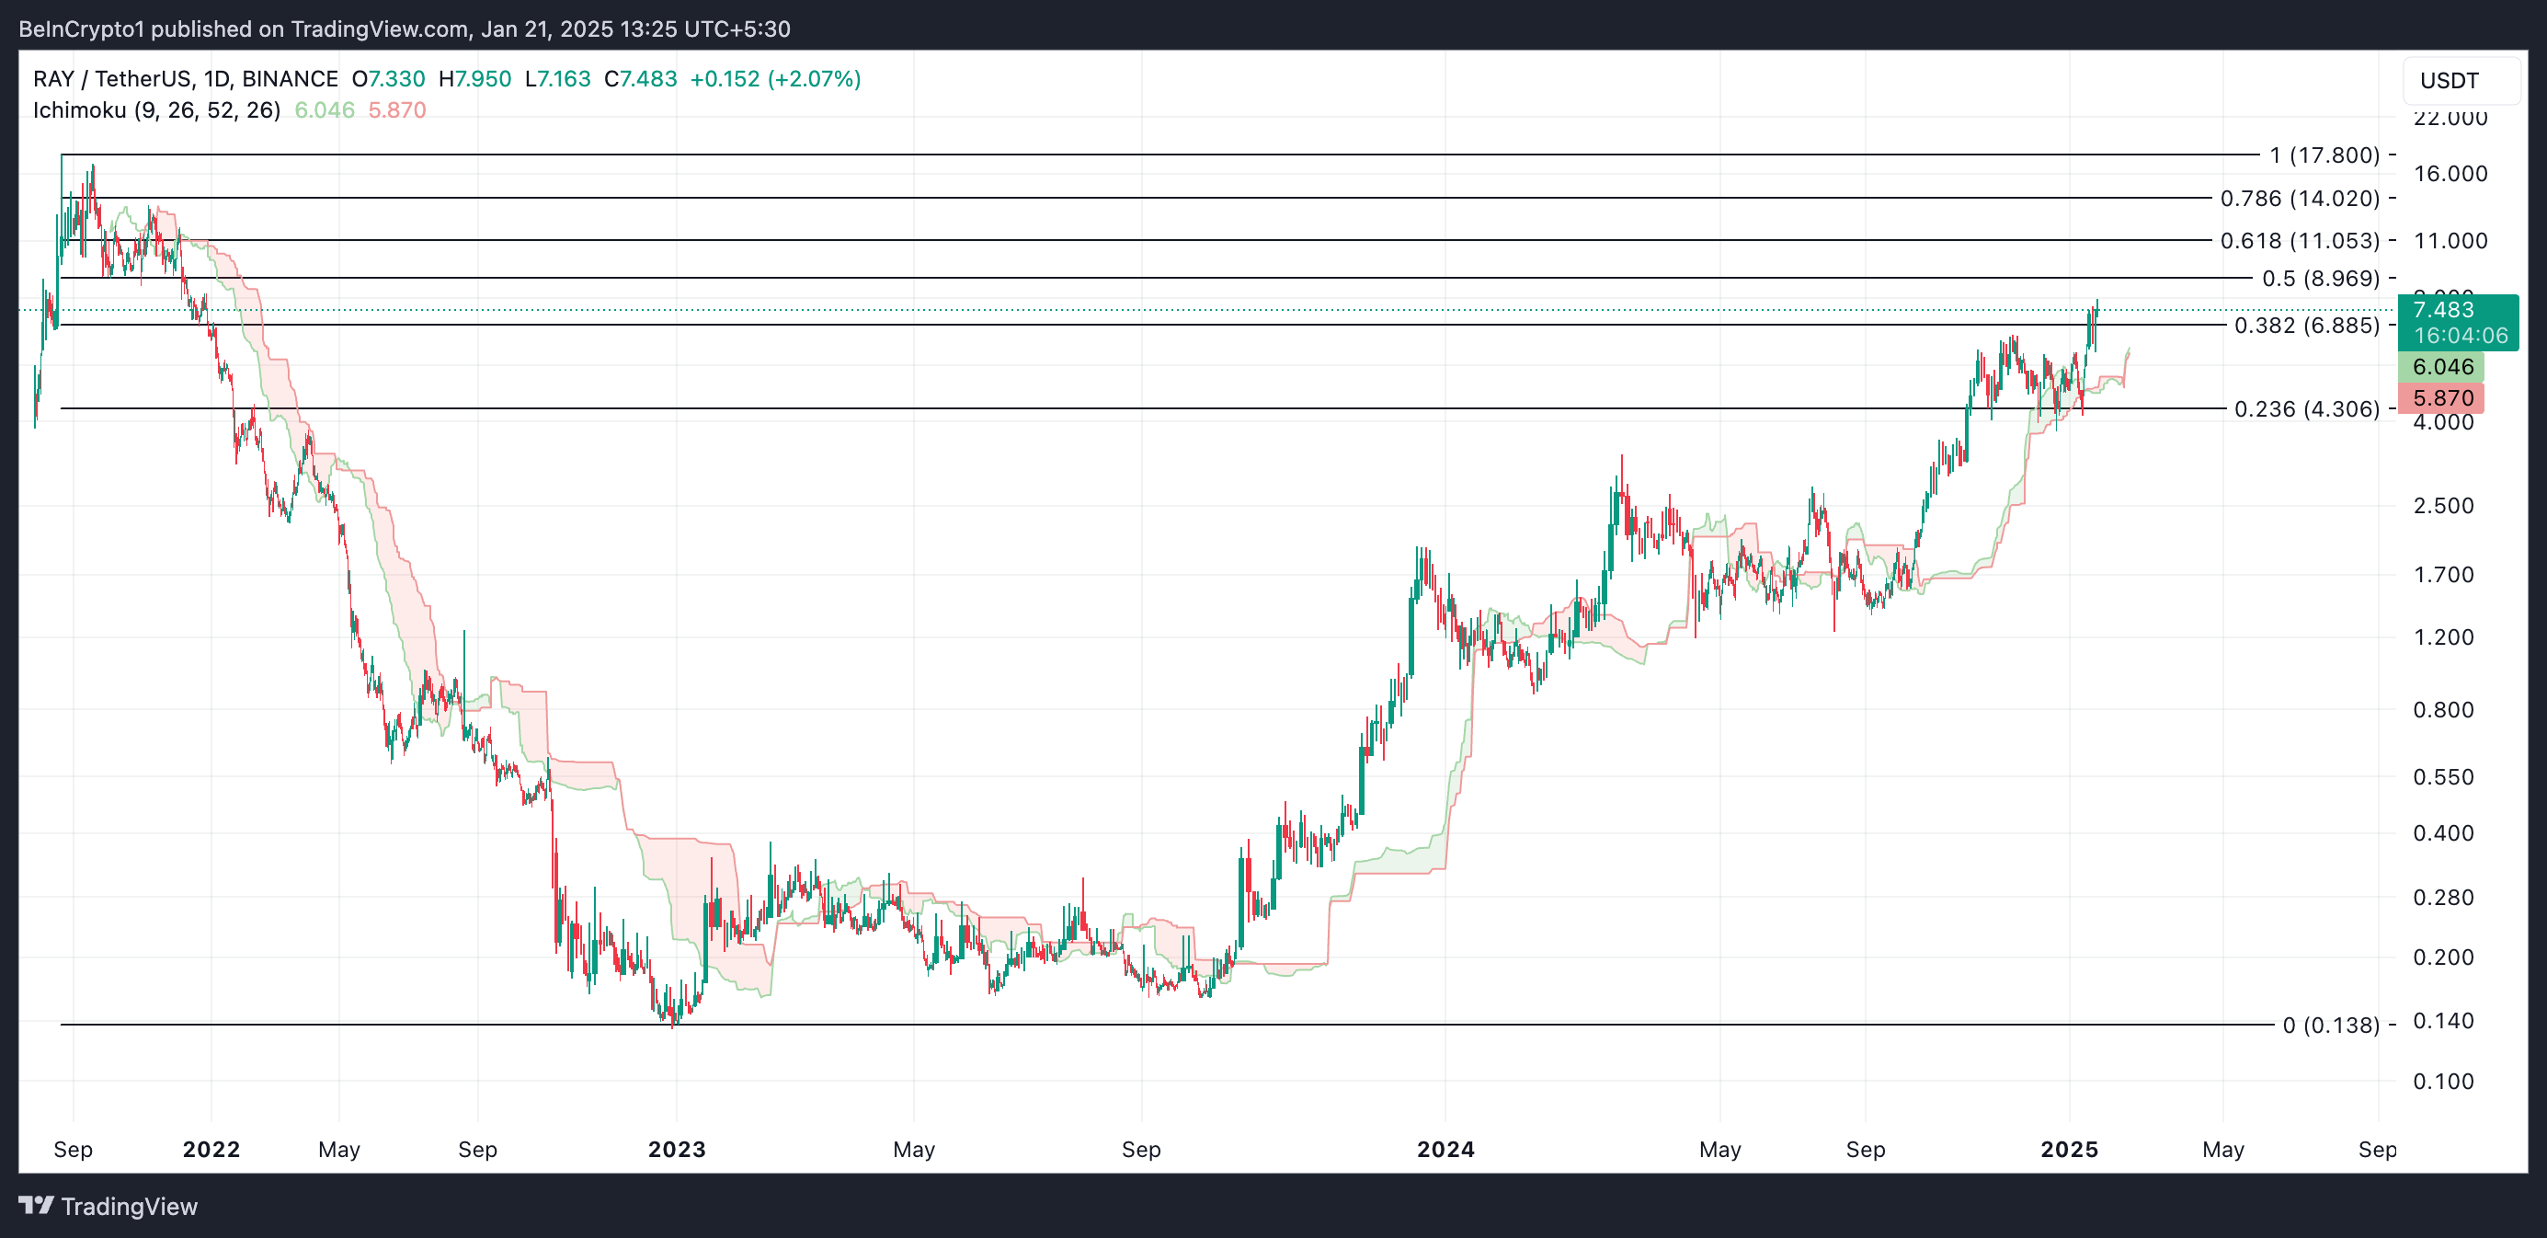Select the 0.5 (8.969) Fibonacci level label
Screen dimensions: 2547x1238
point(2320,279)
